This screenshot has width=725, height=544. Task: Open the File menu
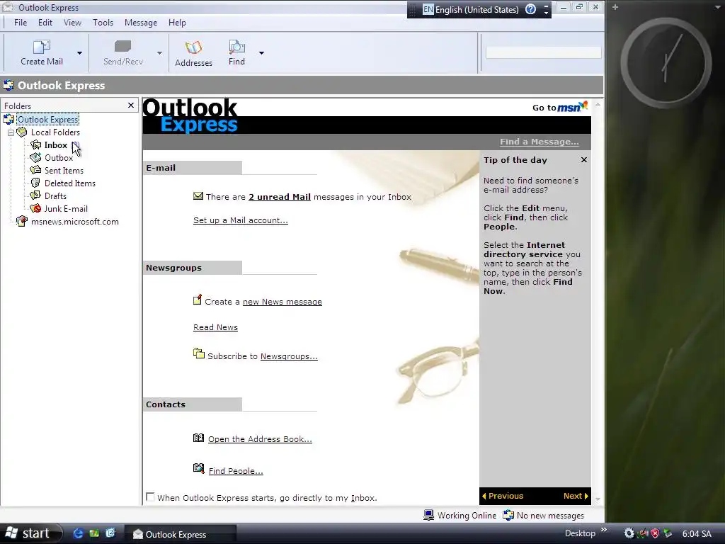[21, 23]
